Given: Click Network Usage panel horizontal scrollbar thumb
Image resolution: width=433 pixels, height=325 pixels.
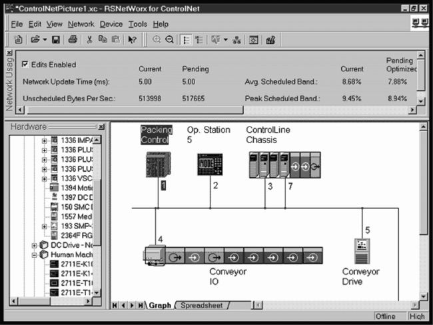Looking at the screenshot, I should [x=134, y=110].
